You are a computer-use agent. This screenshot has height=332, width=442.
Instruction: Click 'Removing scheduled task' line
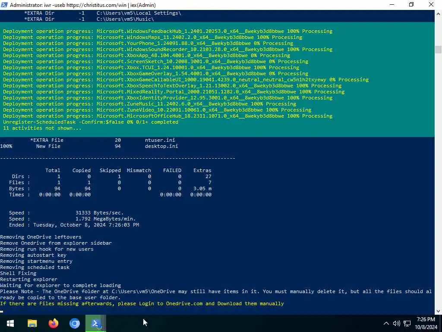(x=35, y=267)
